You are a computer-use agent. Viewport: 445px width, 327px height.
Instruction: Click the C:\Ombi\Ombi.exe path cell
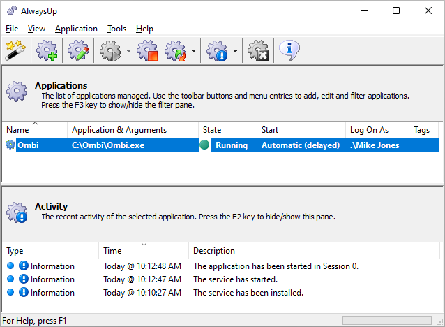point(108,145)
